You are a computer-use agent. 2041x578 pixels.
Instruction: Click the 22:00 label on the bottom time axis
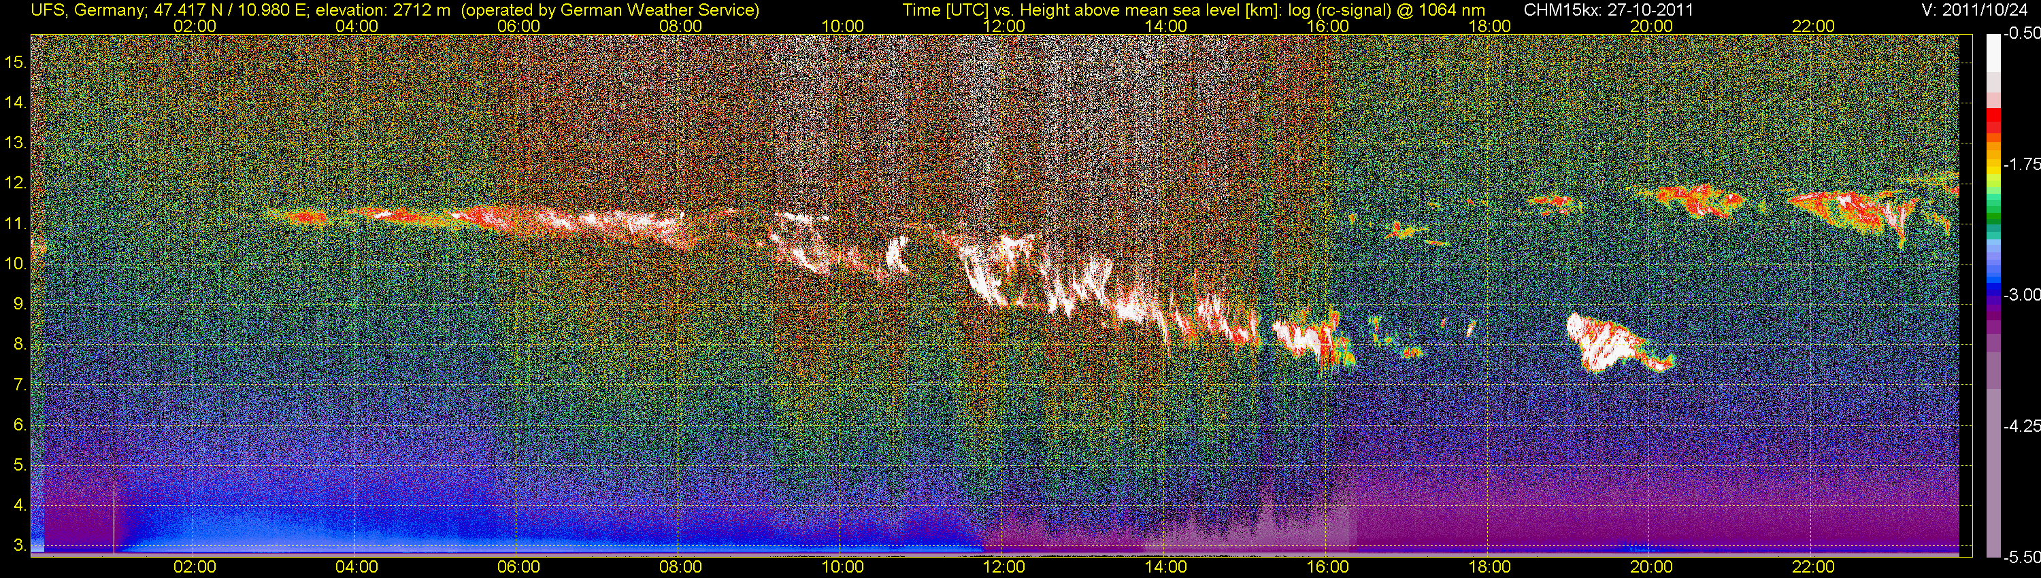(1814, 567)
